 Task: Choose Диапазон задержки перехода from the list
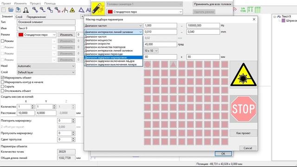[113, 54]
